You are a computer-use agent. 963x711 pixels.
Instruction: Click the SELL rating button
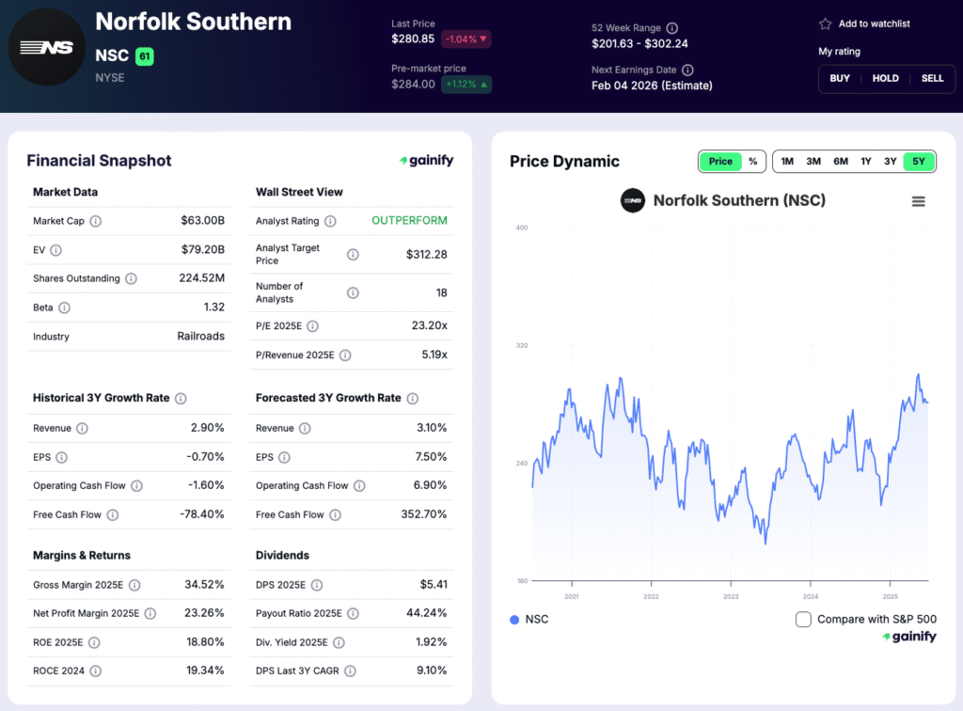(x=932, y=79)
